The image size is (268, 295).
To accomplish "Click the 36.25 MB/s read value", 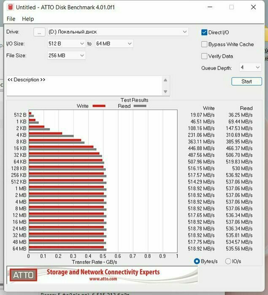I will tap(241, 115).
